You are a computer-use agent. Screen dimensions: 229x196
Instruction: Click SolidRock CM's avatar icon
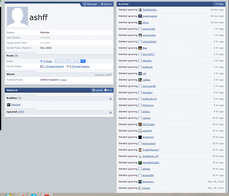point(140,156)
